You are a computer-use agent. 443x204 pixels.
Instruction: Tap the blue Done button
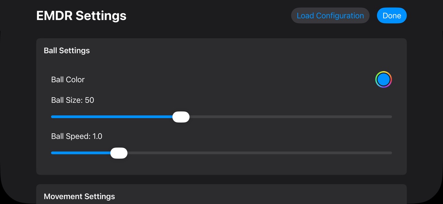[391, 15]
